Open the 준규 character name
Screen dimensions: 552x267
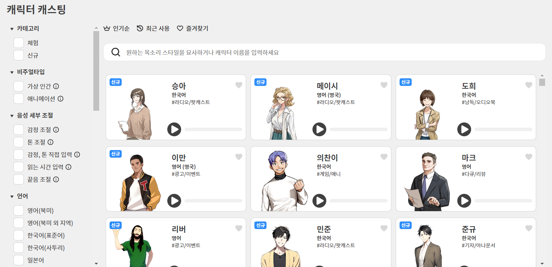click(x=469, y=229)
